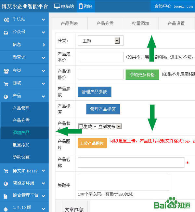Expand the 手机站 menu chevron
Screen dimensions: 195x212
44,20
